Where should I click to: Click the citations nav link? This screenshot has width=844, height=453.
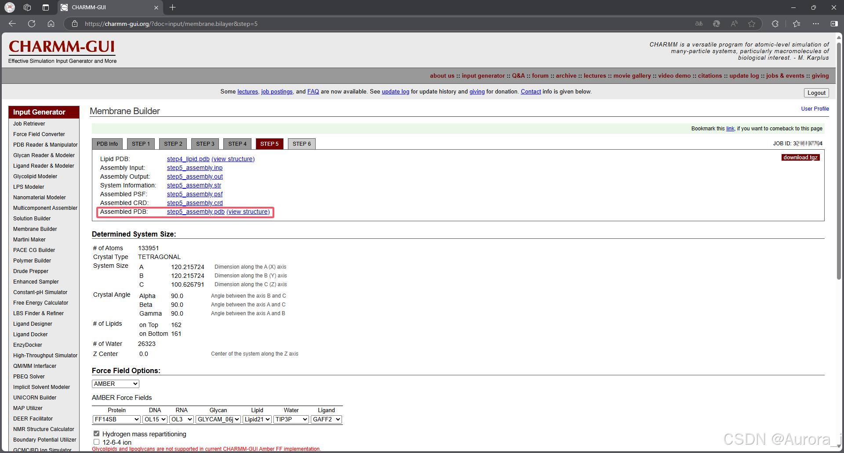tap(710, 75)
